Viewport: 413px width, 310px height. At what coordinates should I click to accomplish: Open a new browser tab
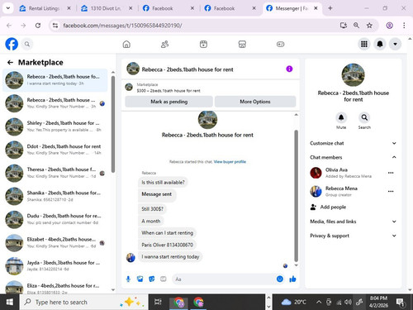(x=330, y=8)
